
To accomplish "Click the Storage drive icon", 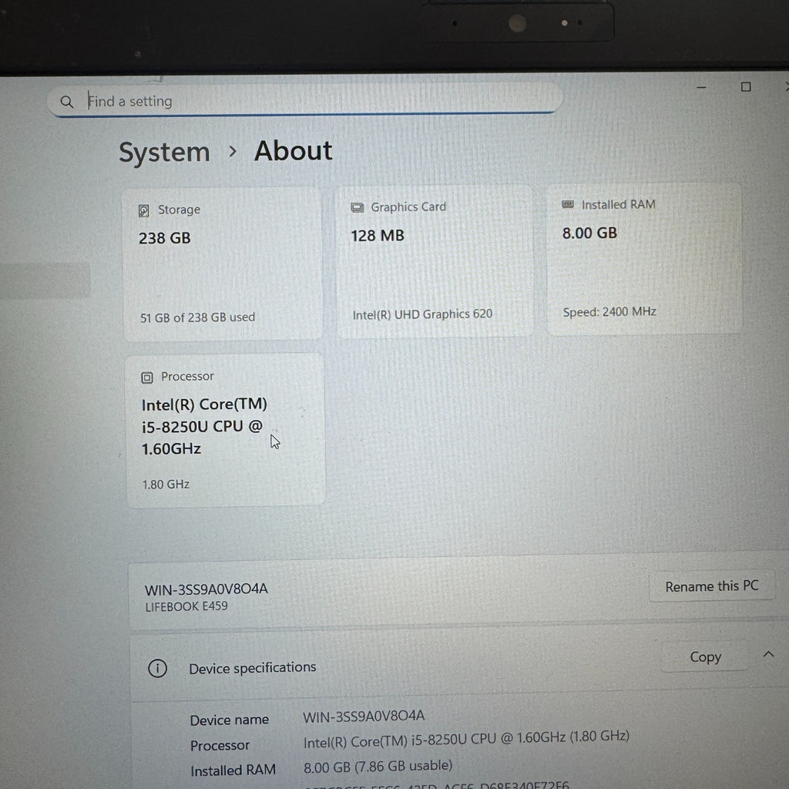I will tap(144, 210).
